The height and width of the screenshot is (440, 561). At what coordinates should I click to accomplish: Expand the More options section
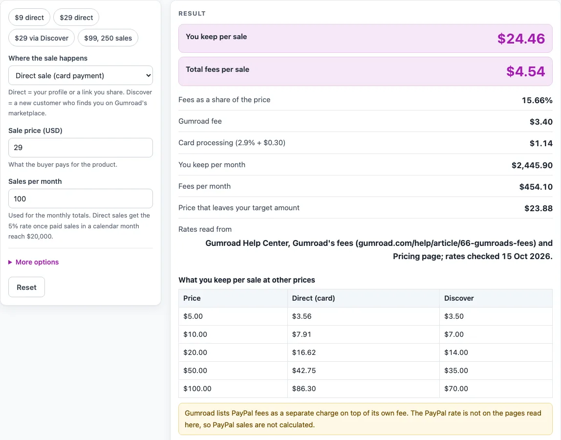34,262
